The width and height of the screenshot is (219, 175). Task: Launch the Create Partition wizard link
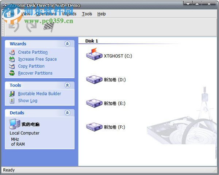tap(33, 52)
